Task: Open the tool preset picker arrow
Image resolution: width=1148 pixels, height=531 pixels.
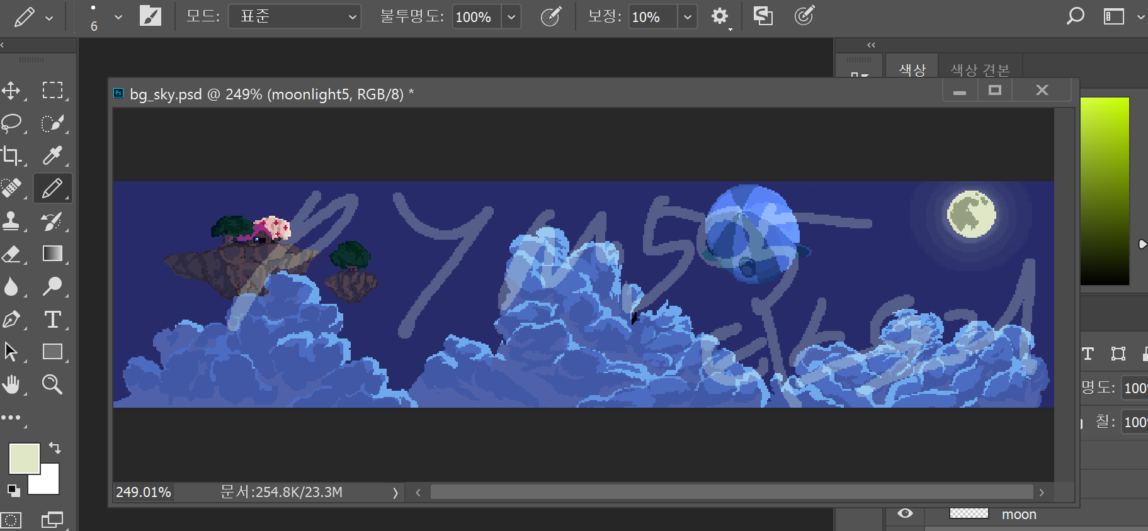Action: click(49, 18)
